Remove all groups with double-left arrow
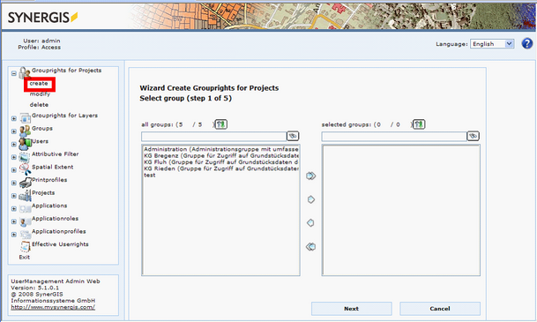Screen dimensions: 537x322 [310, 247]
